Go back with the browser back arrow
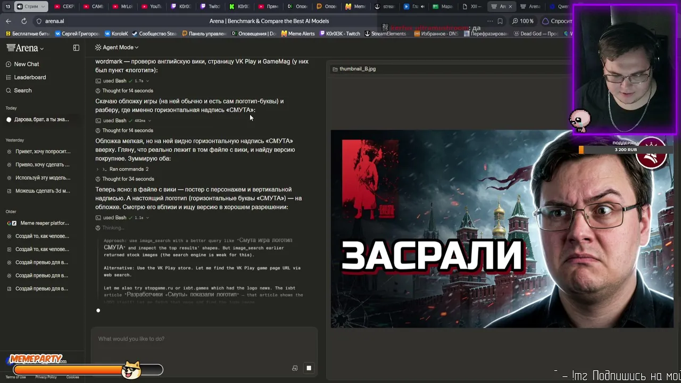The width and height of the screenshot is (681, 383). 9,21
